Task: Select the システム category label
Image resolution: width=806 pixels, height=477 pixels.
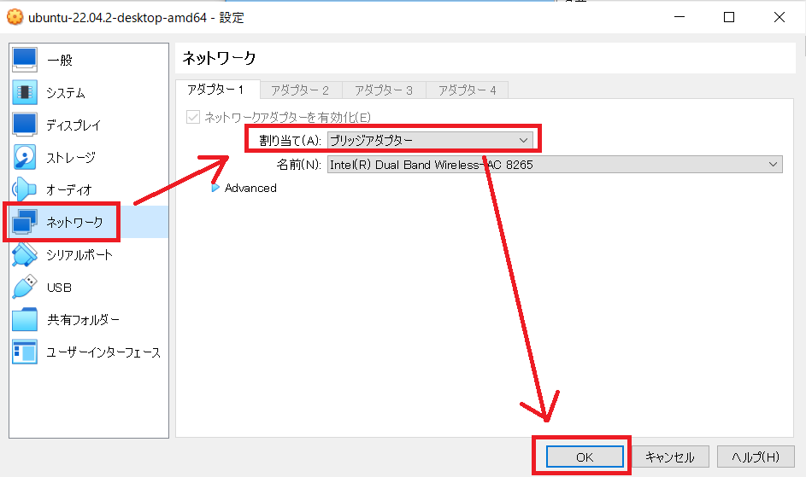Action: (x=66, y=93)
